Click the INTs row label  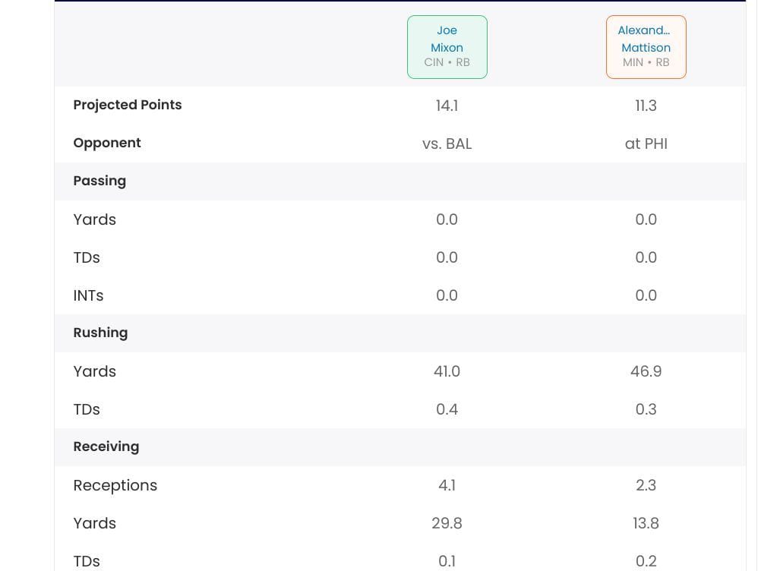(x=88, y=295)
